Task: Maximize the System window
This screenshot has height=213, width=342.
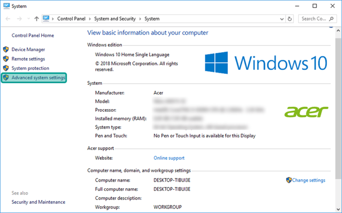Action: click(x=315, y=6)
